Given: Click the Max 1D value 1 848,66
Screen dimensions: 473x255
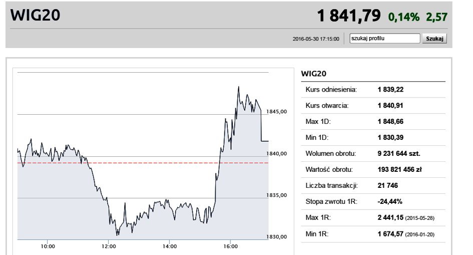Looking at the screenshot, I should click(x=393, y=122).
